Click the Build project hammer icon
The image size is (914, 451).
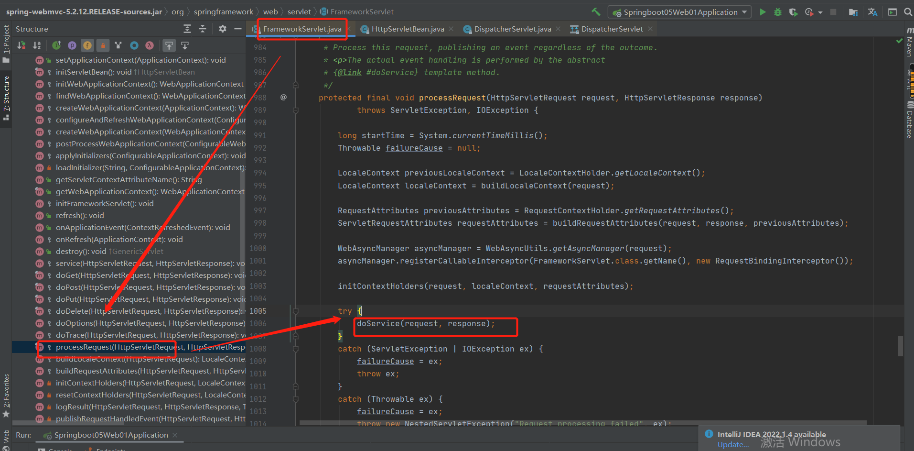596,12
